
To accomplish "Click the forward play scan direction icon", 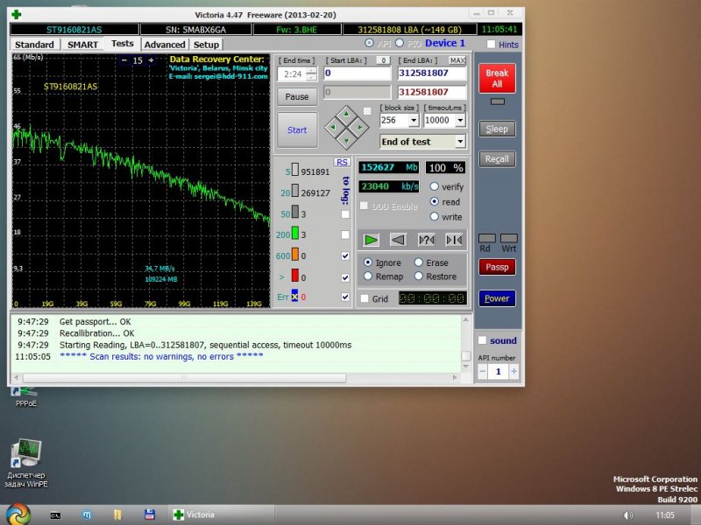I will click(371, 239).
